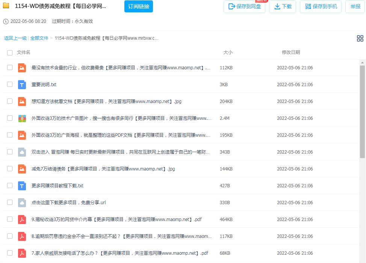Open 外面收徒3万的技术广告图片 file name

coord(121,118)
